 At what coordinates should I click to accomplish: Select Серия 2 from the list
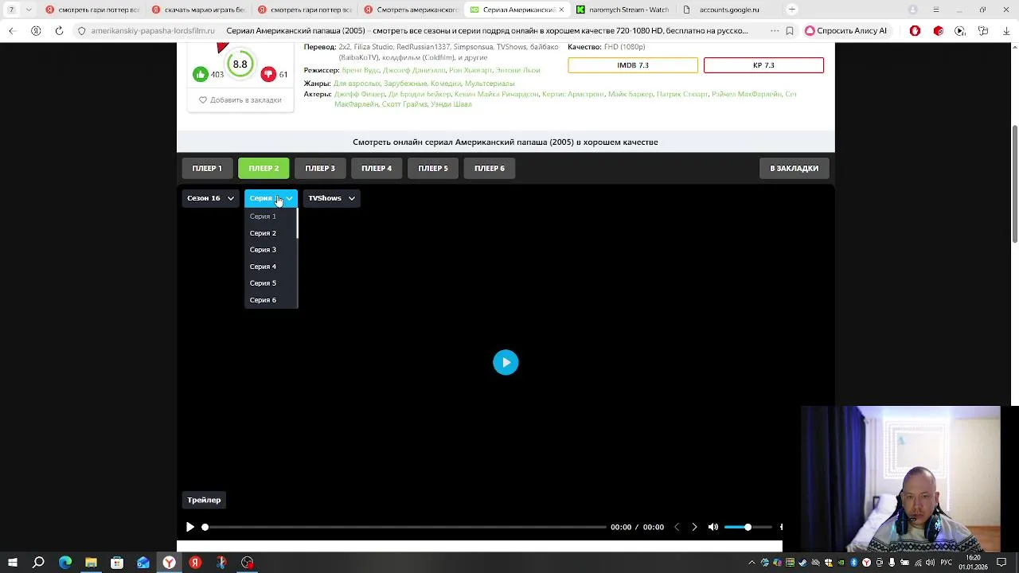263,233
